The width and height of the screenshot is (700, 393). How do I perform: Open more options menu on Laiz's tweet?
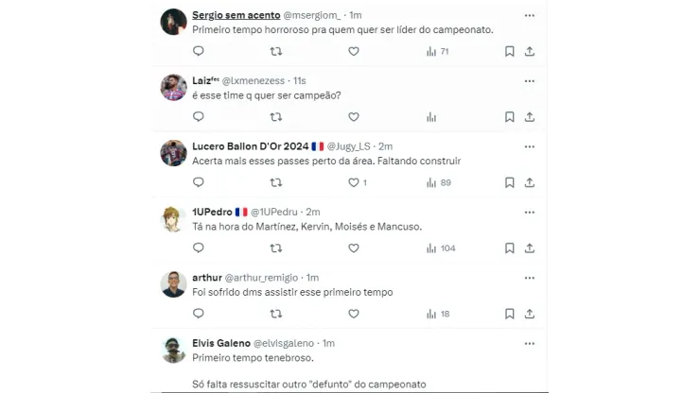click(x=530, y=81)
